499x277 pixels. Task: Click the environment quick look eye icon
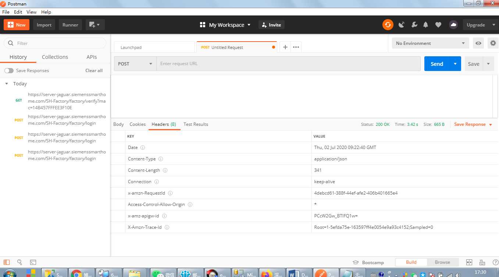click(478, 43)
